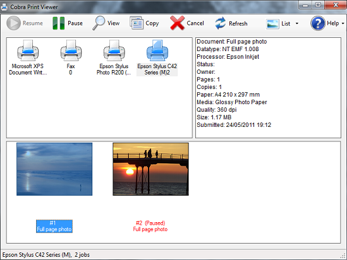Screen dimensions: 347x260
Task: Select the Epson Stylus Photo R200 printer
Action: pos(114,57)
